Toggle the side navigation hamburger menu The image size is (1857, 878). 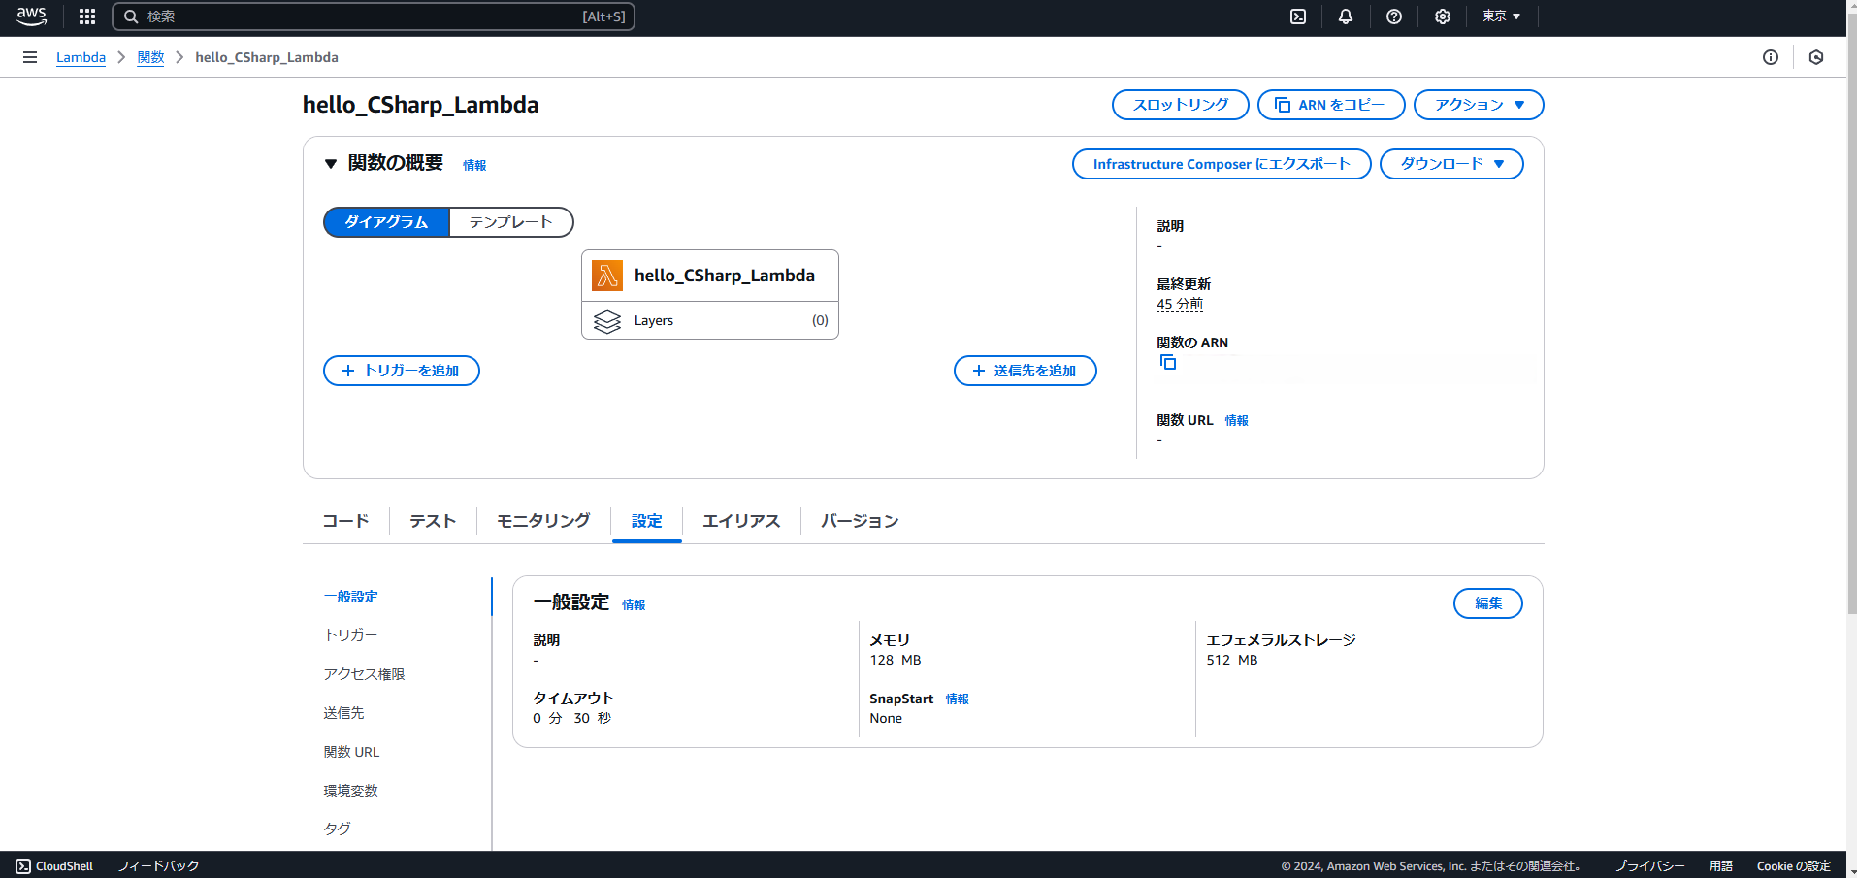pyautogui.click(x=30, y=57)
